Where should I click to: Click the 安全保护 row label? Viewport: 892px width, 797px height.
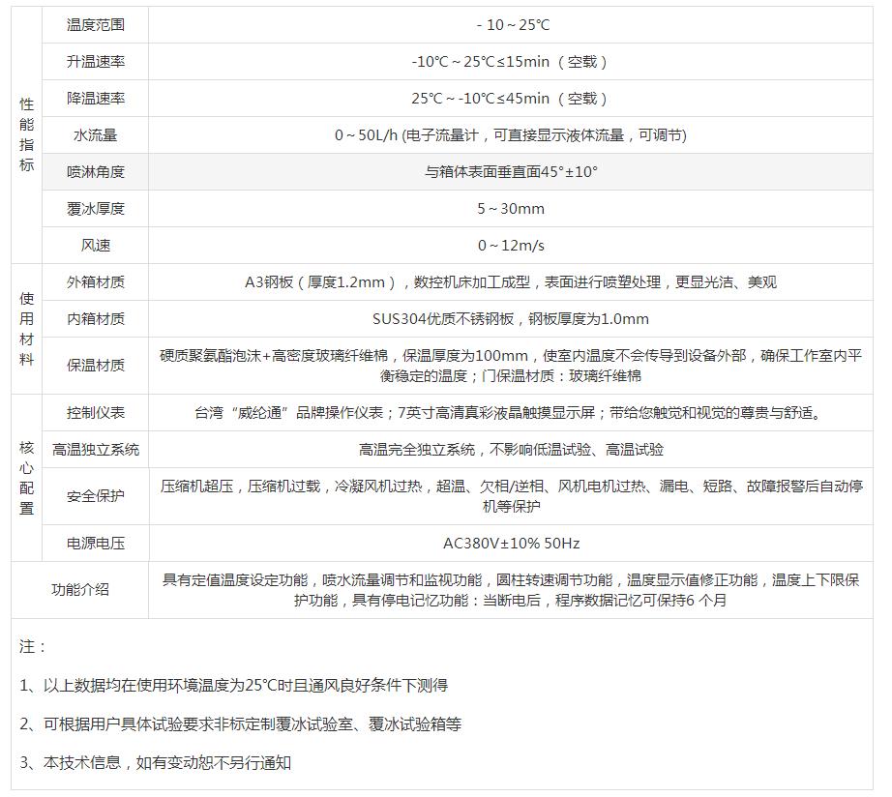tap(95, 496)
